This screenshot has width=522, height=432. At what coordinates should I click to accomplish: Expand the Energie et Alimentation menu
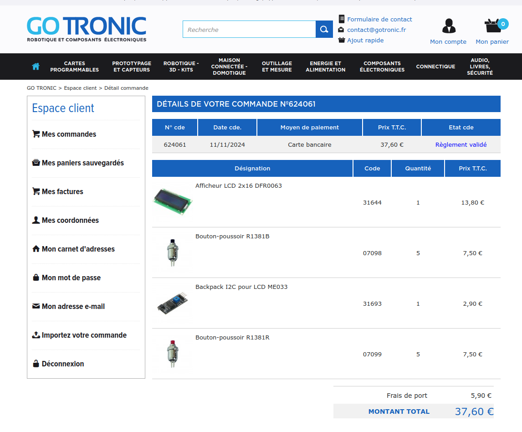tap(325, 67)
